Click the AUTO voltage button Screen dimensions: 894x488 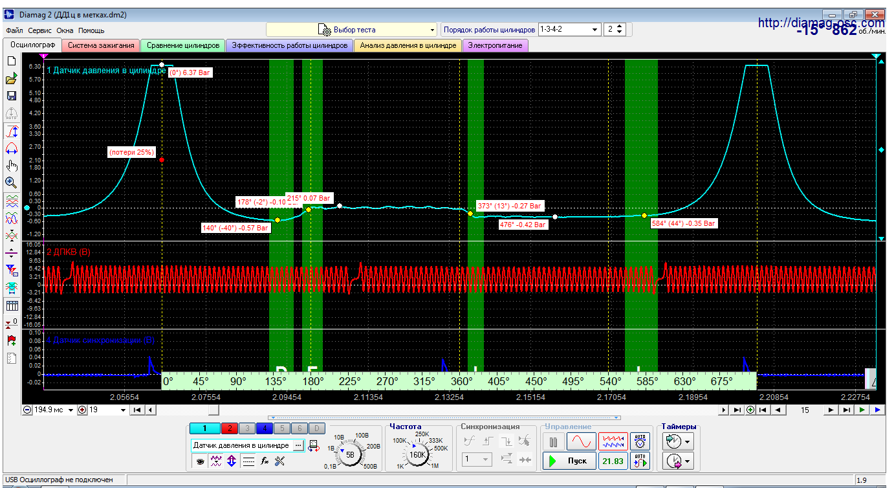[x=640, y=441]
